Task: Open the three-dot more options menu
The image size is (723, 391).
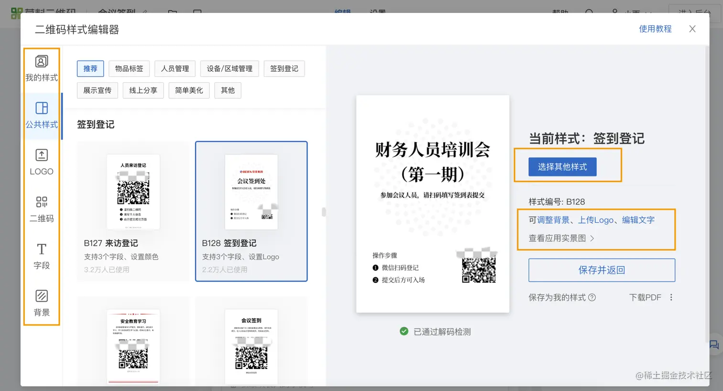Action: coord(671,297)
